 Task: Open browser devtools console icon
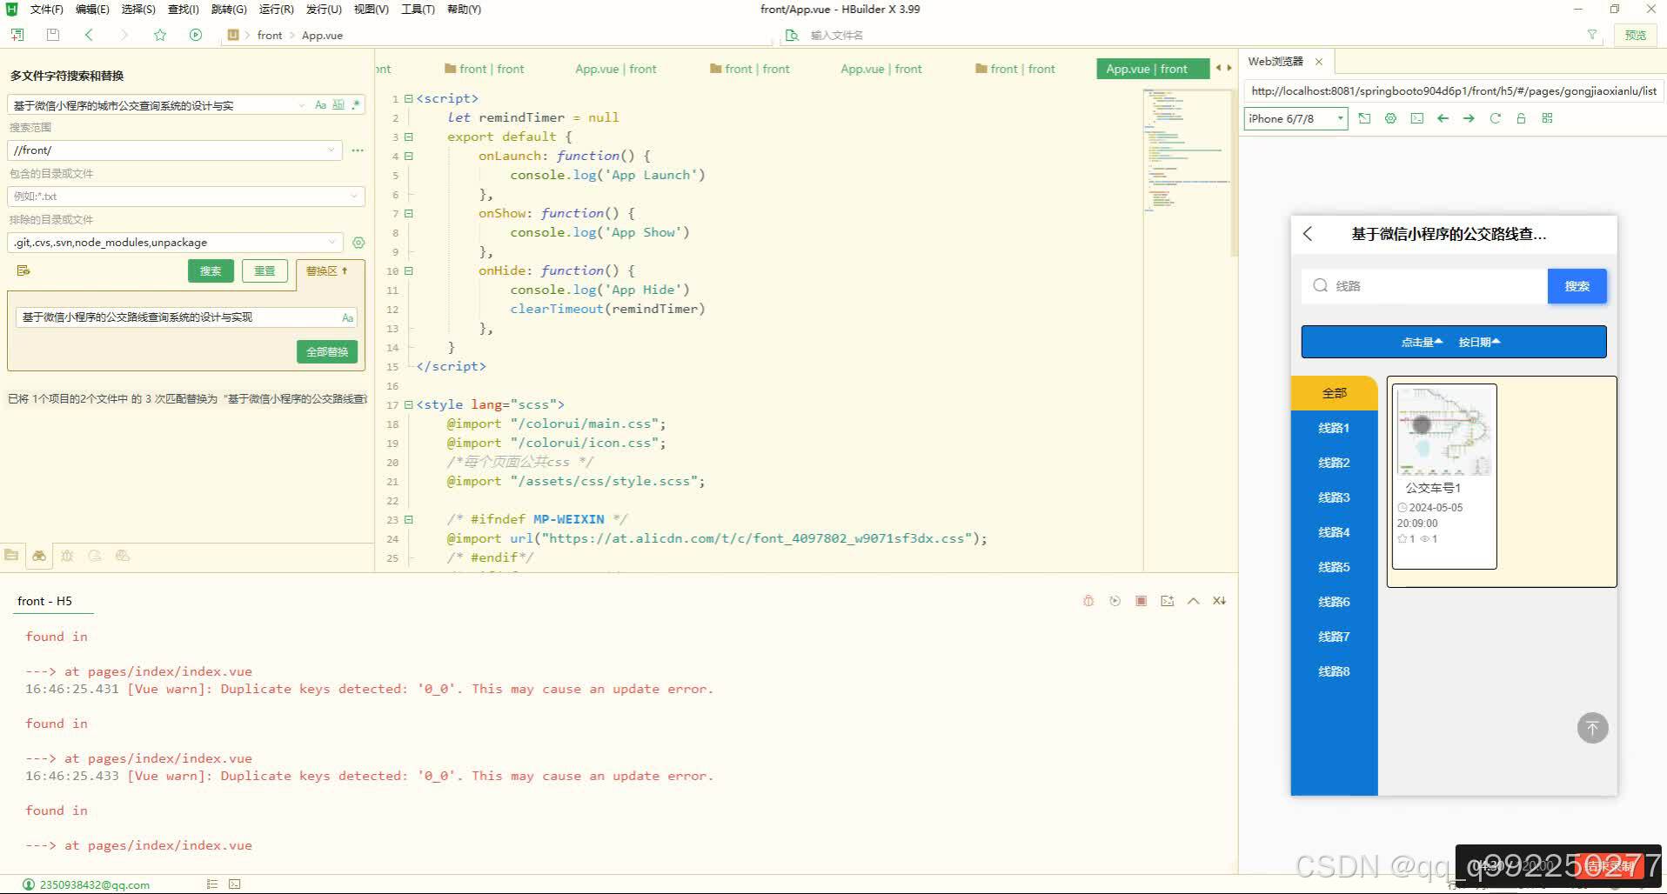point(1417,118)
